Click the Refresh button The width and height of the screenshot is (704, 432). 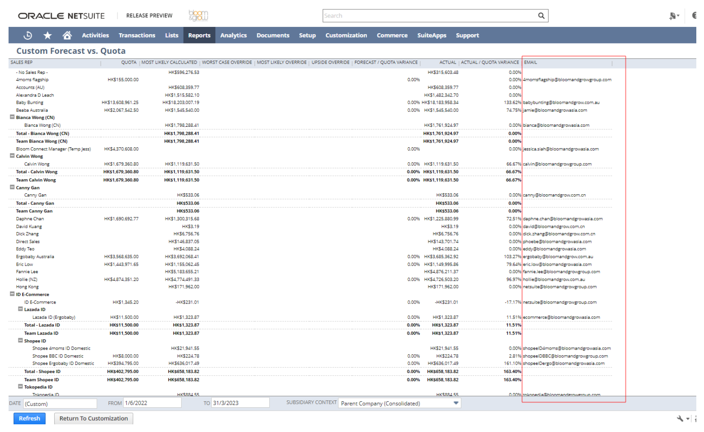tap(29, 418)
